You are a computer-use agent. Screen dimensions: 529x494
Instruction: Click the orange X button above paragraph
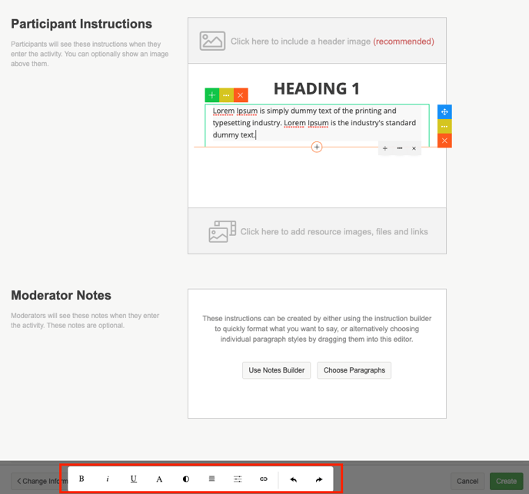tap(241, 95)
